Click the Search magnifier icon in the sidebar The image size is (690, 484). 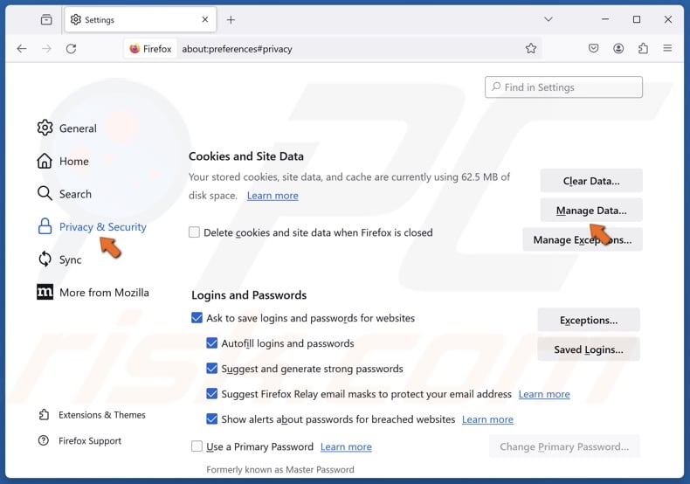45,194
